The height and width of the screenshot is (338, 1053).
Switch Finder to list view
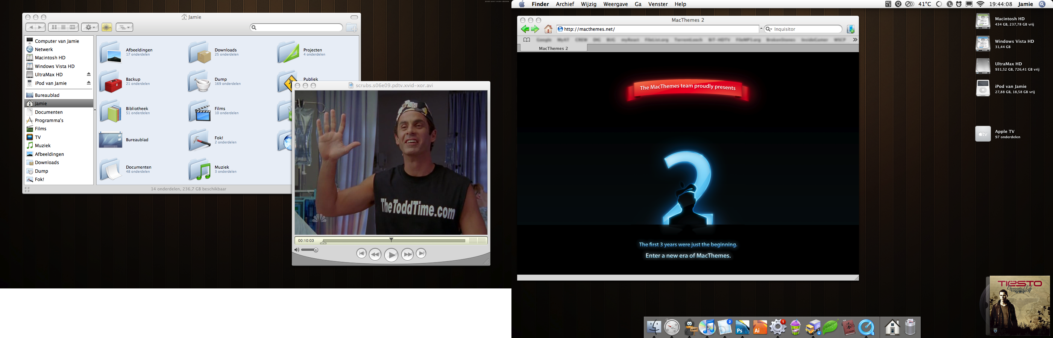pos(63,27)
